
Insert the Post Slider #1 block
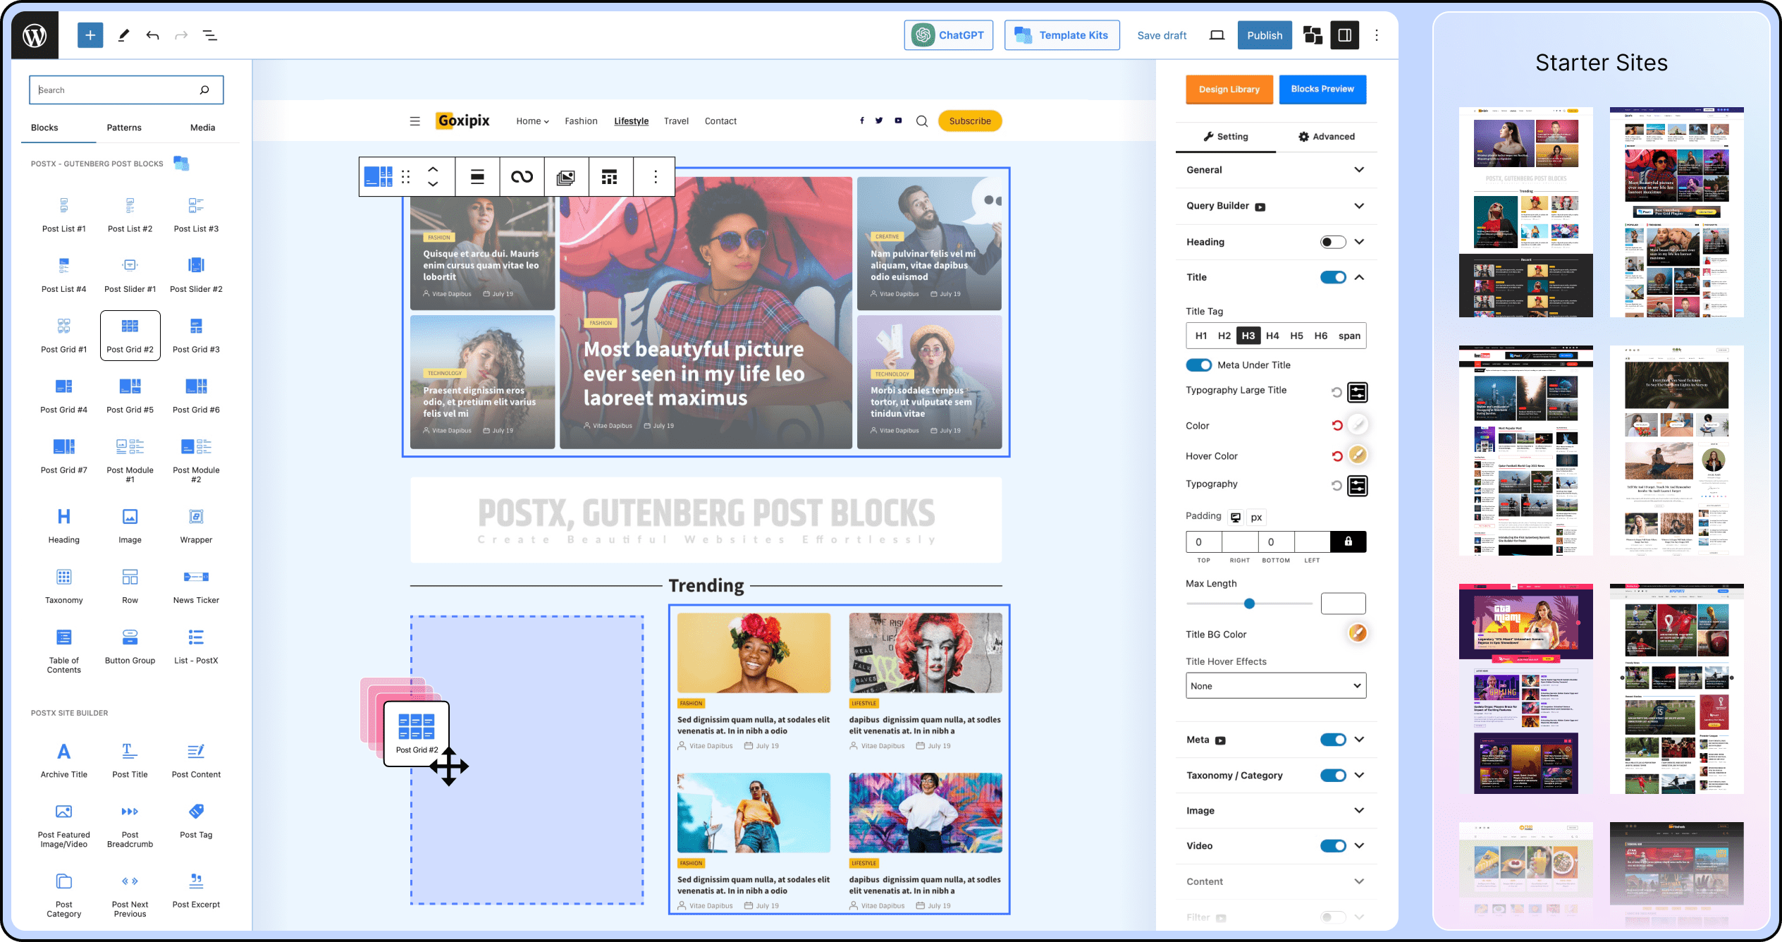tap(130, 275)
